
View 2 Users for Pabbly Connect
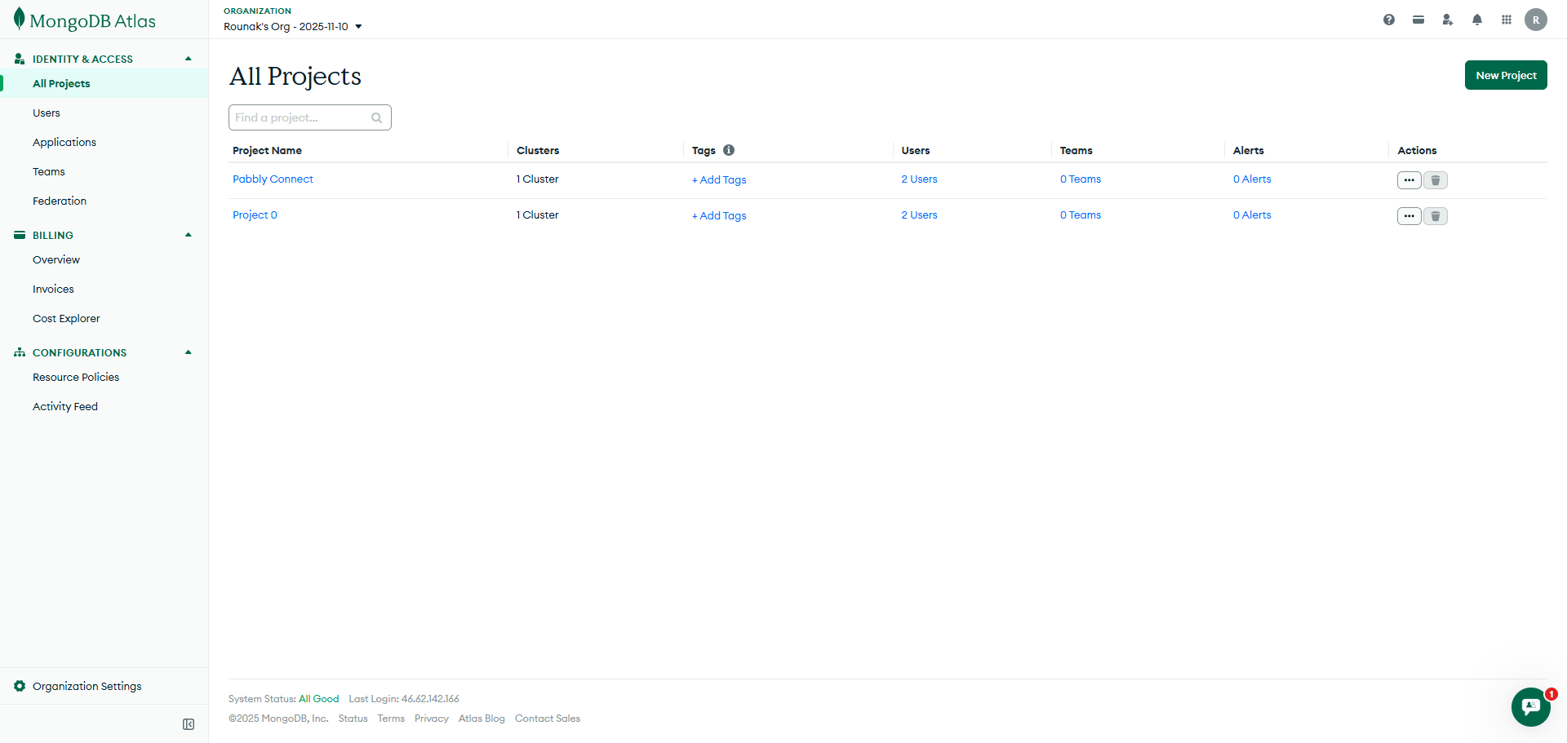coord(919,179)
